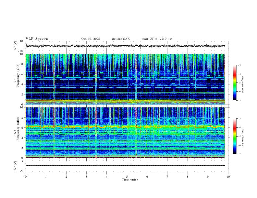The height and width of the screenshot is (198, 257).
Task: Click the "4" kHz tick of ch.1 spectrogram
Action: [x=22, y=84]
